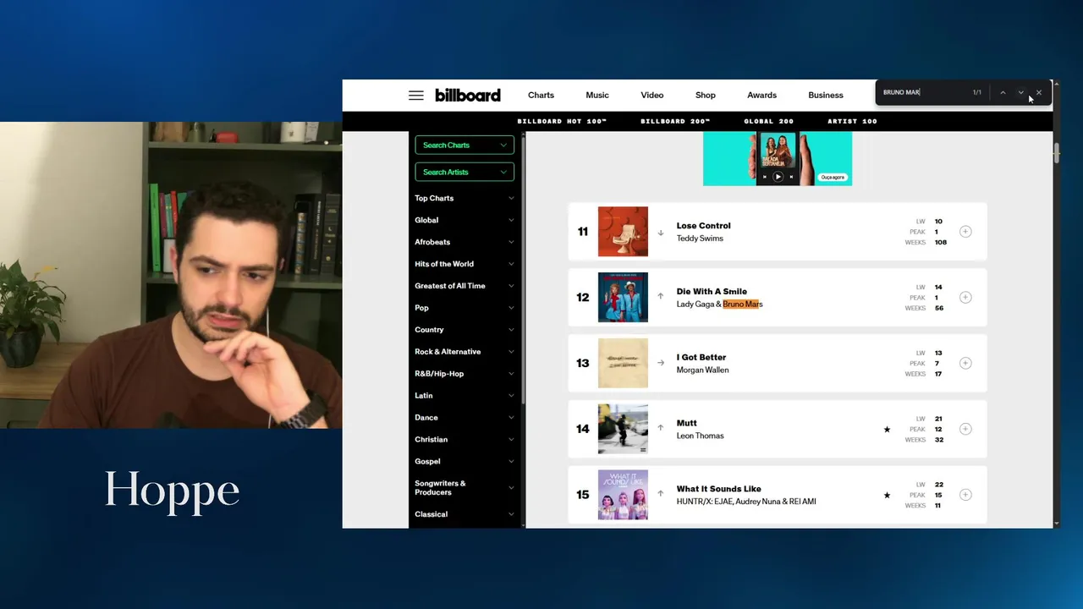Expand Greatest of All Time section
Image resolution: width=1083 pixels, height=609 pixels.
point(465,286)
